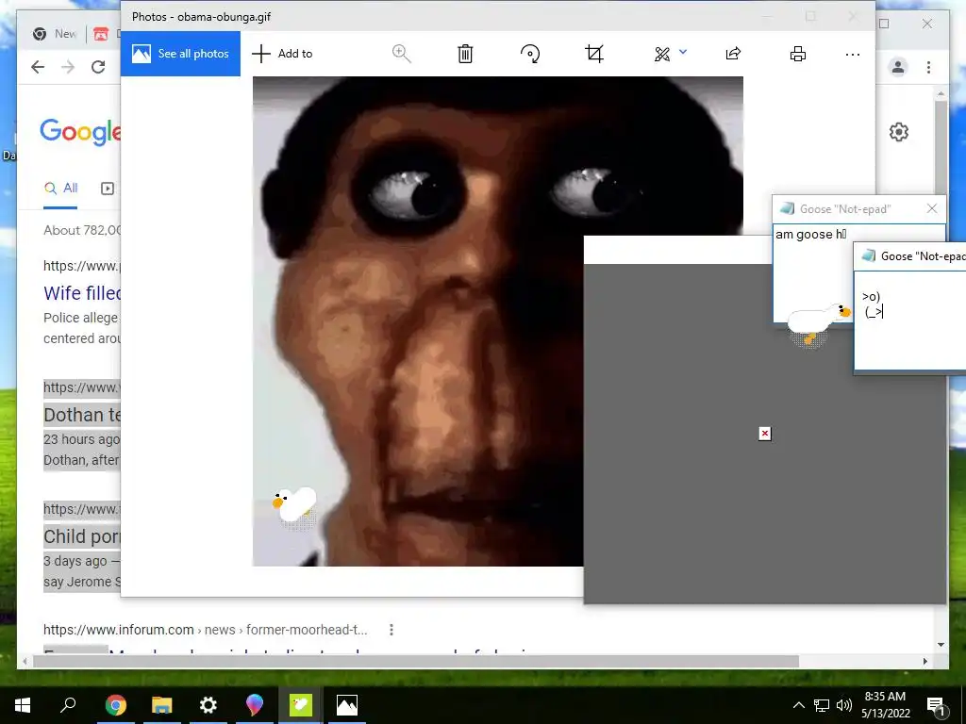Screen dimensions: 966x724
Task: Click the horizontal scrollbar right arrow in Chrome
Action: pyautogui.click(x=924, y=661)
